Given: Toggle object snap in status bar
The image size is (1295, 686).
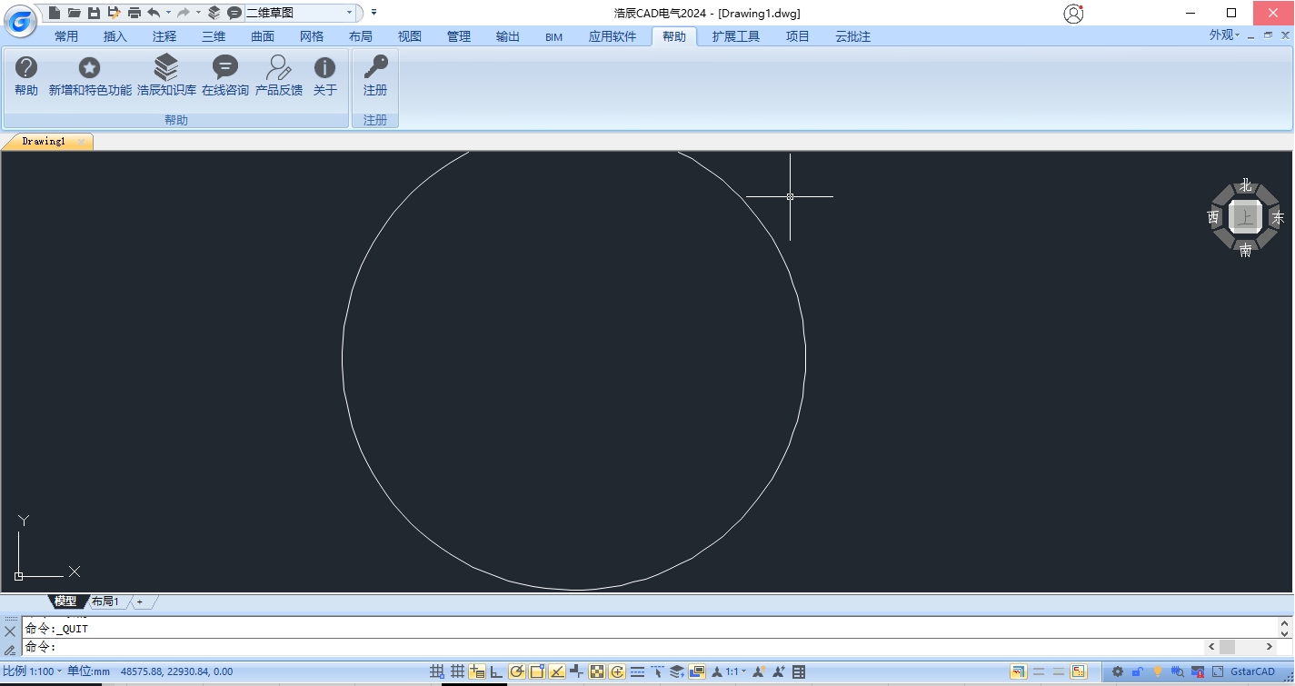Looking at the screenshot, I should point(537,671).
